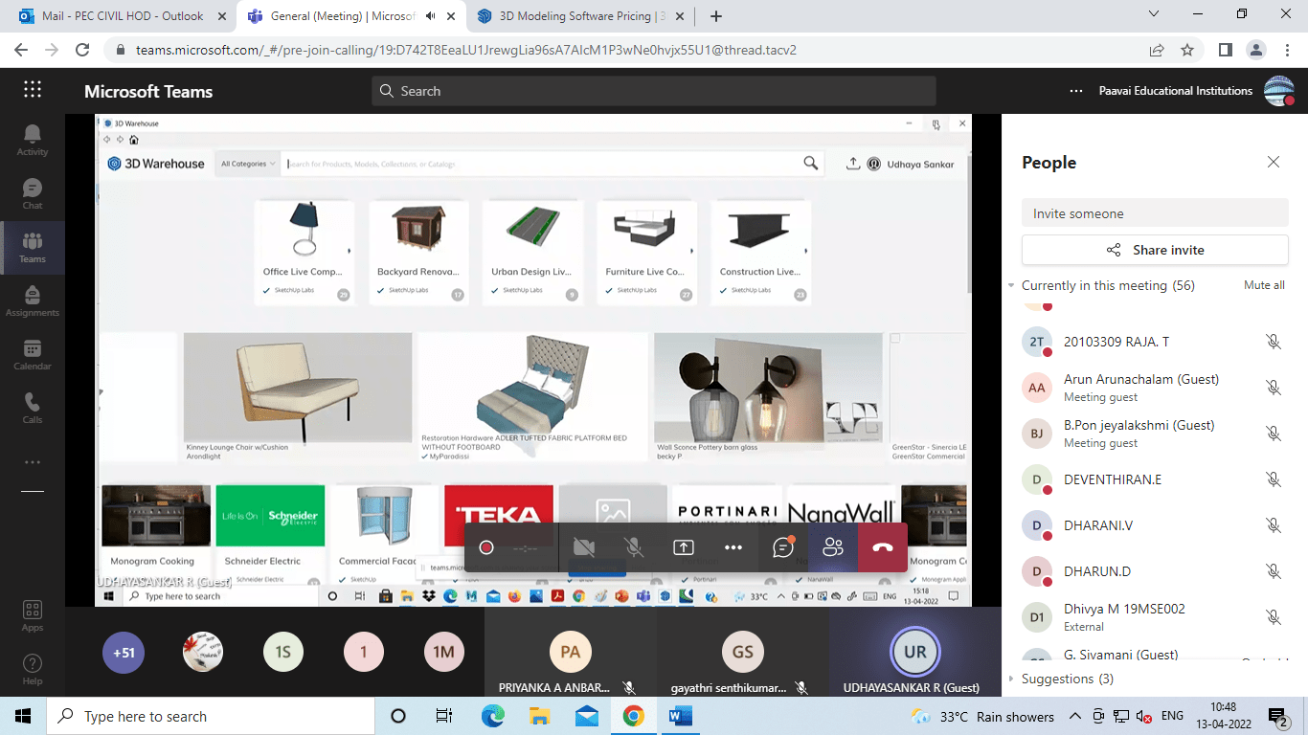Open Microsoft Word from the Windows taskbar
The image size is (1308, 735).
(679, 716)
